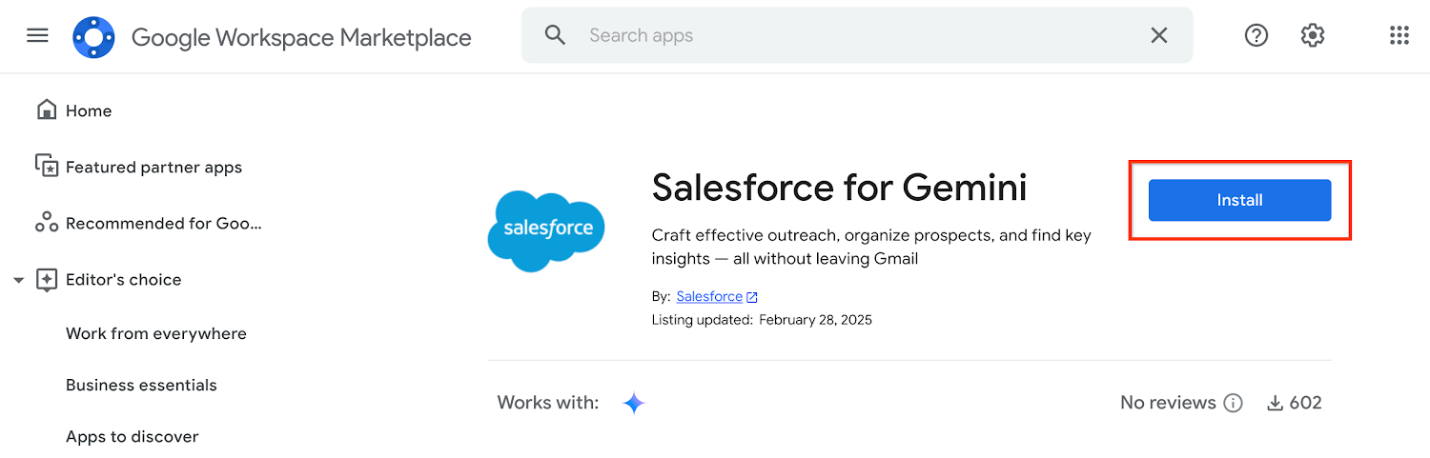This screenshot has height=458, width=1430.
Task: Click the reviews info icon
Action: [x=1233, y=403]
